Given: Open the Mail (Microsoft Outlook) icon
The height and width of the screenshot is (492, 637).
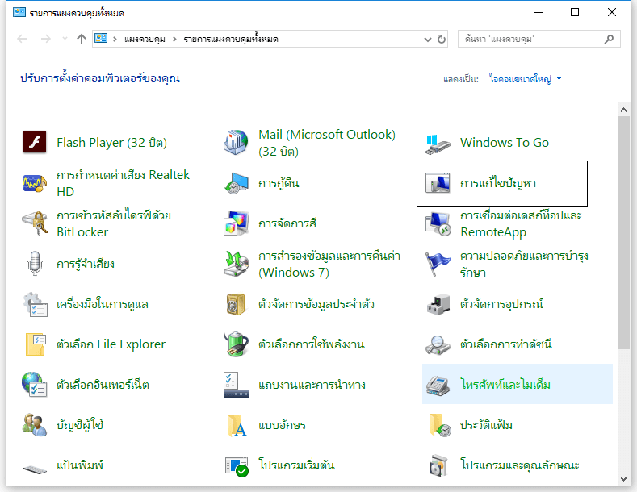Looking at the screenshot, I should point(236,142).
